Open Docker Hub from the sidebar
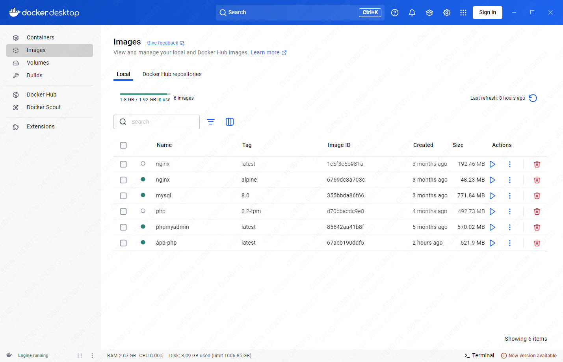The width and height of the screenshot is (563, 362). (41, 95)
